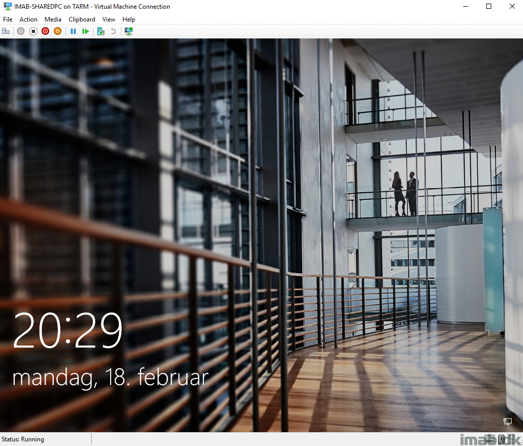Create a checkpoint from the toolbar
Screen dimensions: 523x446
click(x=101, y=31)
